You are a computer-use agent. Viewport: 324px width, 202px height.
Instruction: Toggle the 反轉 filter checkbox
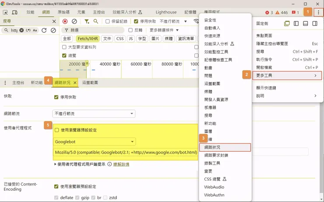[x=130, y=30]
